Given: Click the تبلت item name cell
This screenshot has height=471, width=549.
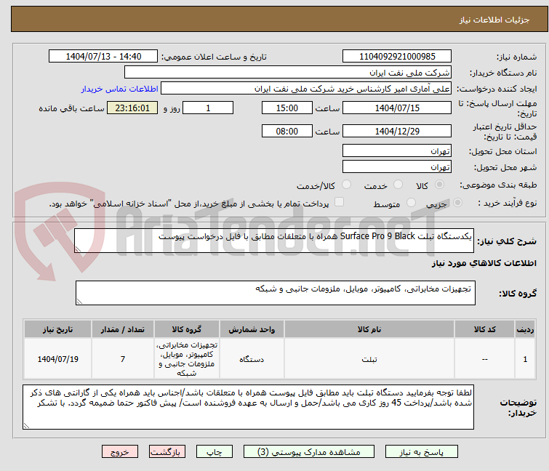Looking at the screenshot, I should pyautogui.click(x=369, y=358).
